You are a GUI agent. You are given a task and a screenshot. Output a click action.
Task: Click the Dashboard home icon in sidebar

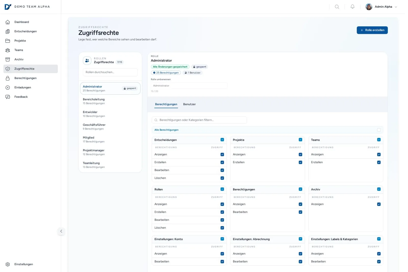[8, 22]
